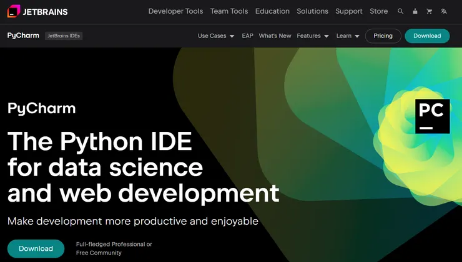Open the Store menu
This screenshot has height=262, width=462.
click(x=378, y=11)
